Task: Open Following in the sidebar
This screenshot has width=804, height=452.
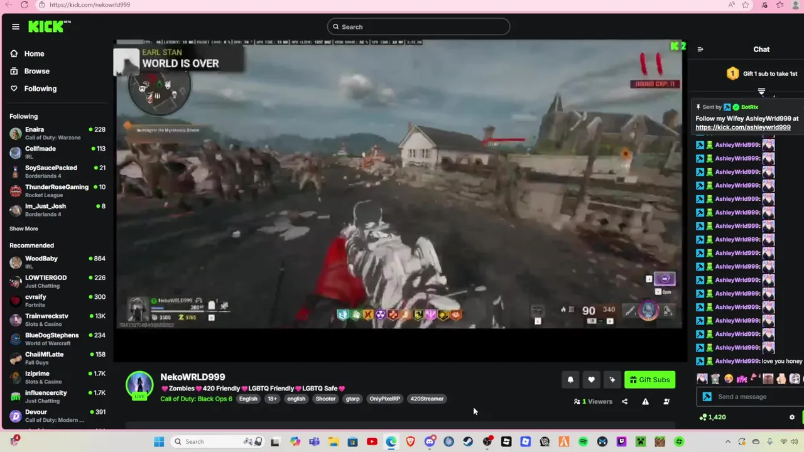Action: [34, 89]
